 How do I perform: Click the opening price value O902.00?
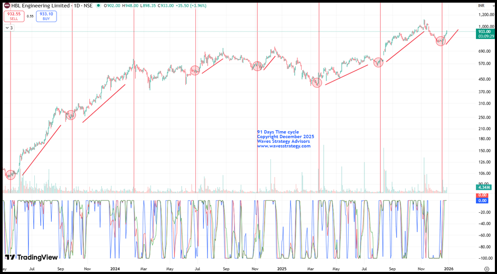tap(113, 6)
